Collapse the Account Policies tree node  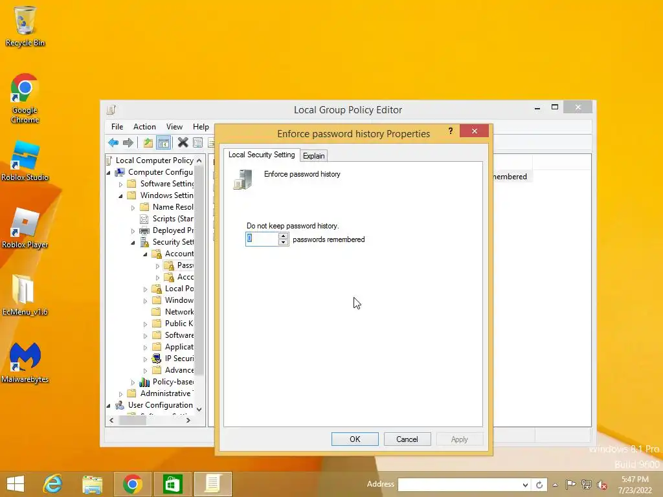146,254
